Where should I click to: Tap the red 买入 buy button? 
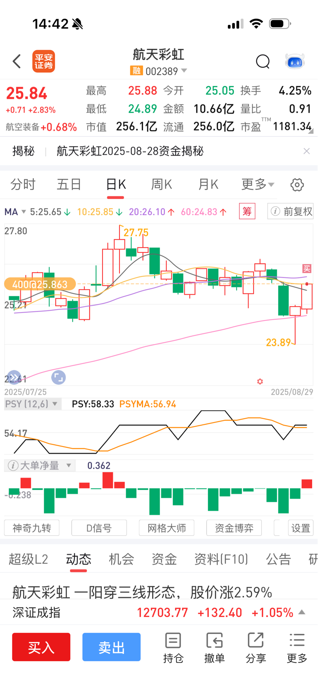(41, 647)
